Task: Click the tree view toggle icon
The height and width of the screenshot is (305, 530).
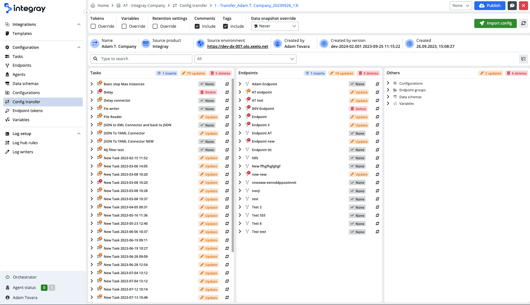Action: pyautogui.click(x=523, y=59)
